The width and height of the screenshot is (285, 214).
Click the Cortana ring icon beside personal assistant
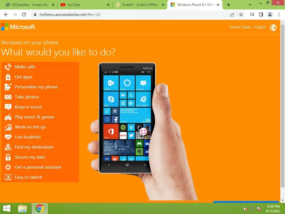pos(8,167)
